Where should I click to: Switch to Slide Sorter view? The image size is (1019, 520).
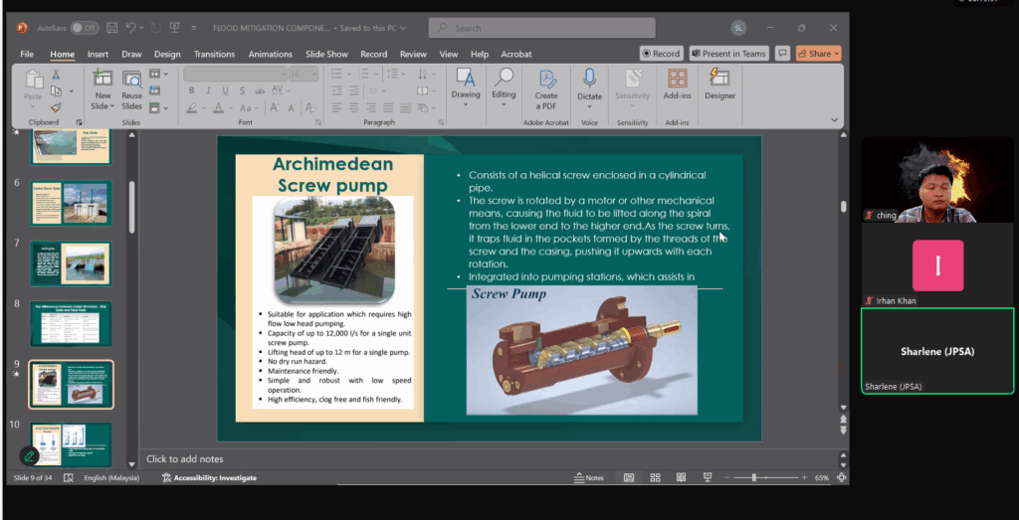655,478
